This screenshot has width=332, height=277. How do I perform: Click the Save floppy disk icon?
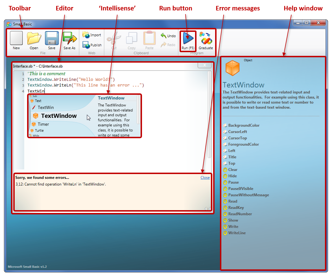[52, 38]
